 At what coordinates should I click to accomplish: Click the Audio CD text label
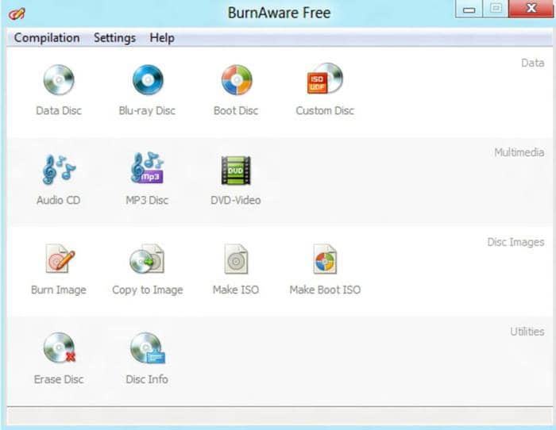tap(59, 200)
